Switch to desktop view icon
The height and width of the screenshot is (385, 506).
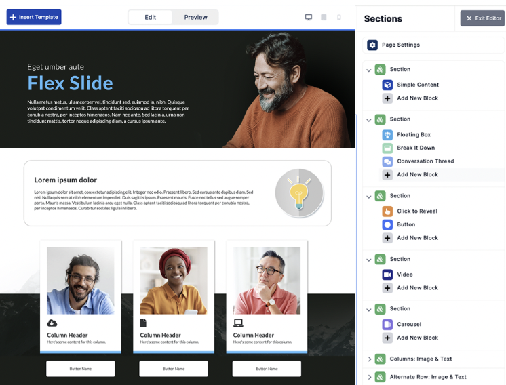click(309, 17)
